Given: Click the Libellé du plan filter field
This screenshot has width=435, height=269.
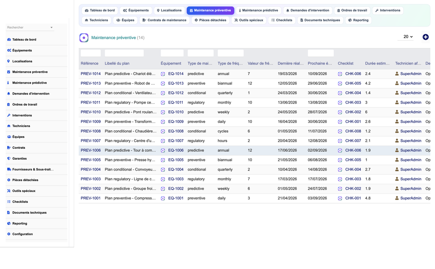Looking at the screenshot, I should [124, 53].
